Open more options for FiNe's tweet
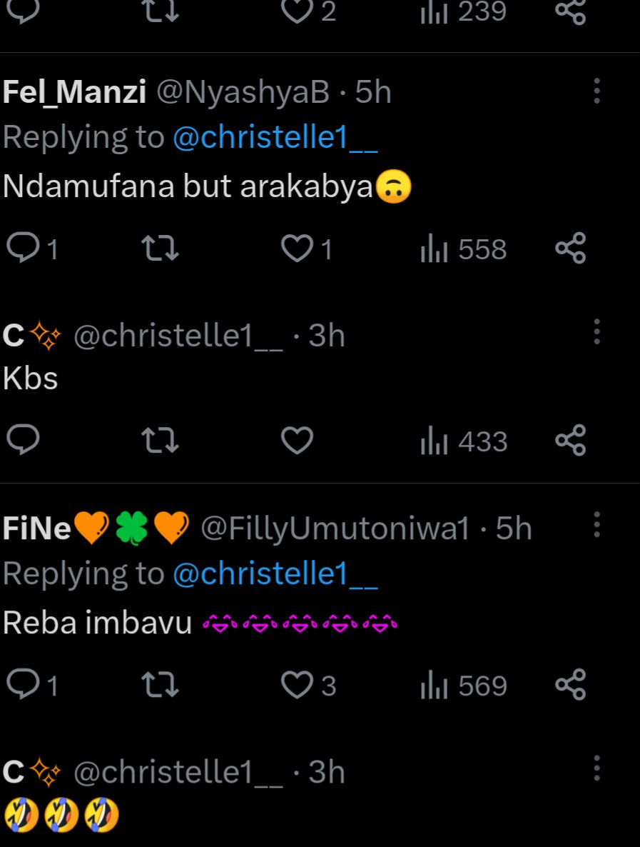The image size is (640, 847). [x=596, y=525]
